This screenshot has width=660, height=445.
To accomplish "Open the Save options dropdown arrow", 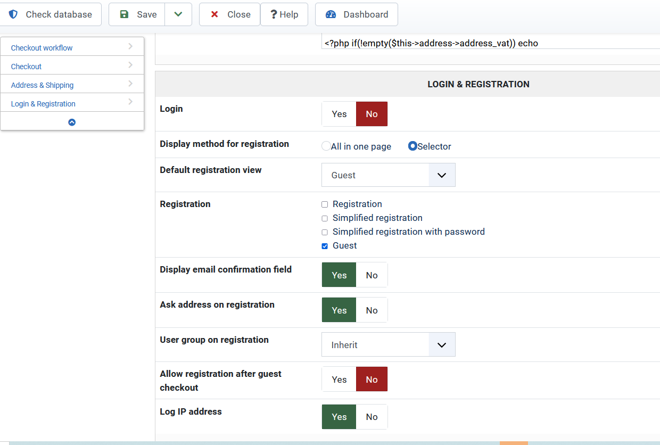I will click(x=178, y=14).
